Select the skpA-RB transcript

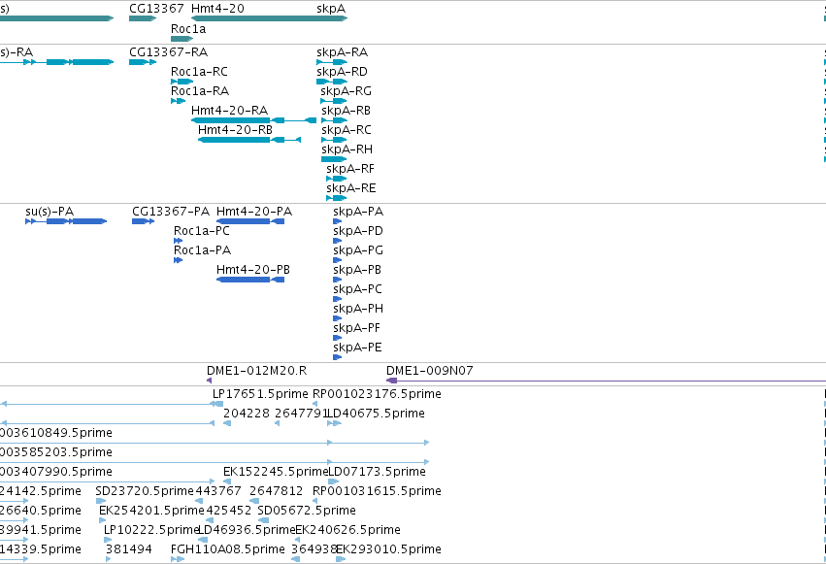click(x=347, y=111)
